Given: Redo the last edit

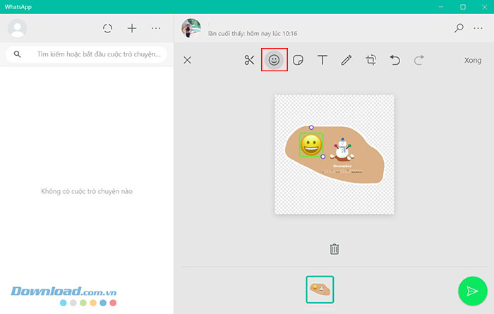Looking at the screenshot, I should coord(419,60).
